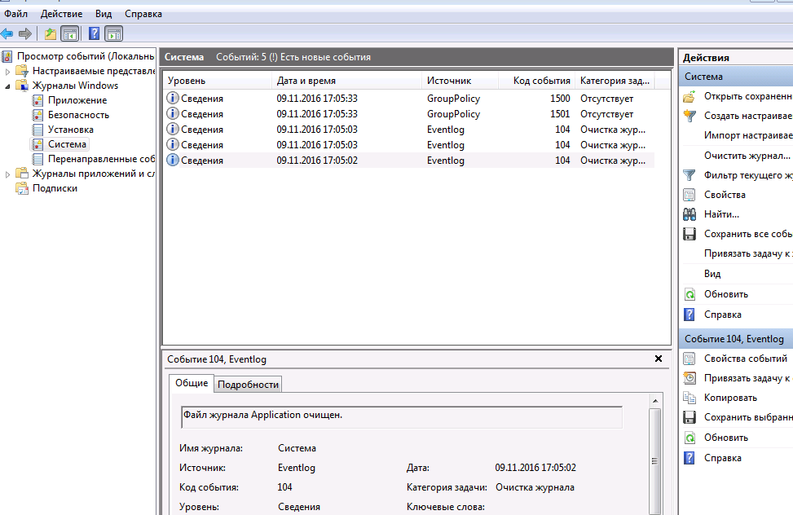Sort by Источник column header
793x515 pixels.
coord(460,81)
